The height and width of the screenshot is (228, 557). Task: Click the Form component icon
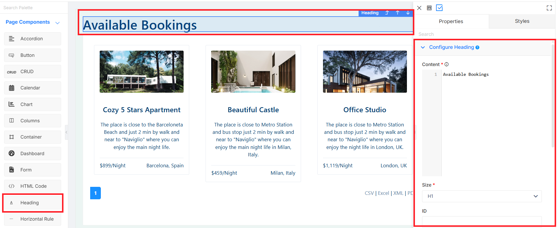(x=12, y=170)
